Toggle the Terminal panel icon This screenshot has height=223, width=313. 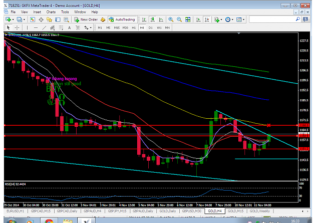(x=58, y=19)
